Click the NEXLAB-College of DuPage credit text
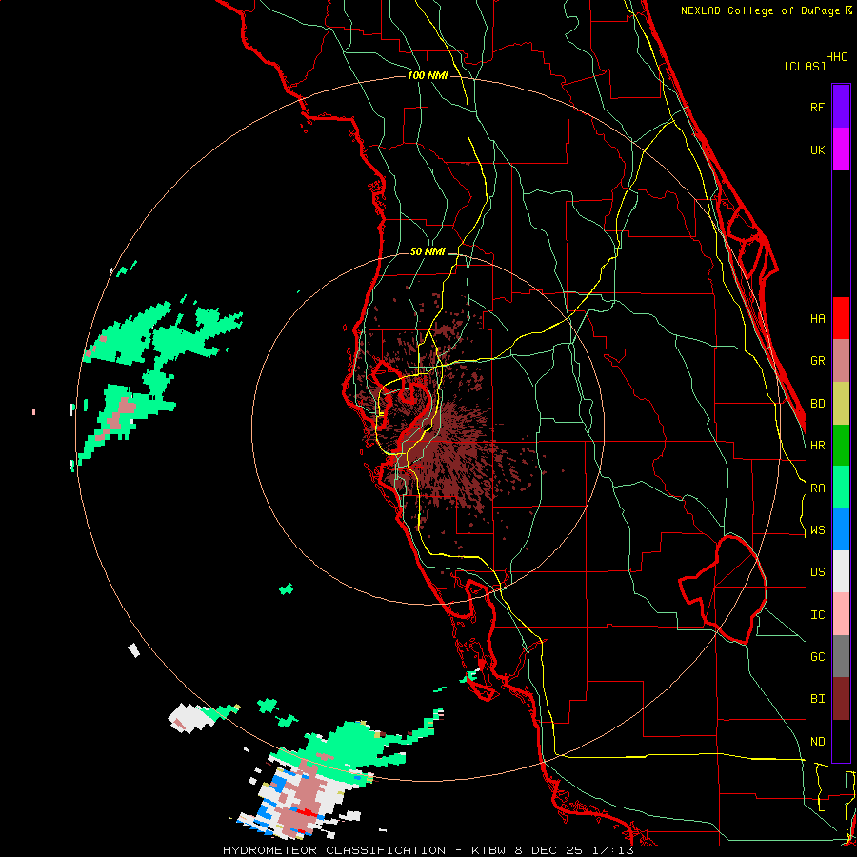This screenshot has height=857, width=857. (760, 10)
